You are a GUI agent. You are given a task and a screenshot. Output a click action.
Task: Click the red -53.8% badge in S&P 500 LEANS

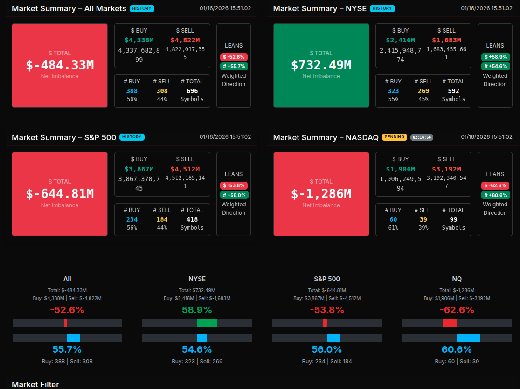[x=234, y=185]
